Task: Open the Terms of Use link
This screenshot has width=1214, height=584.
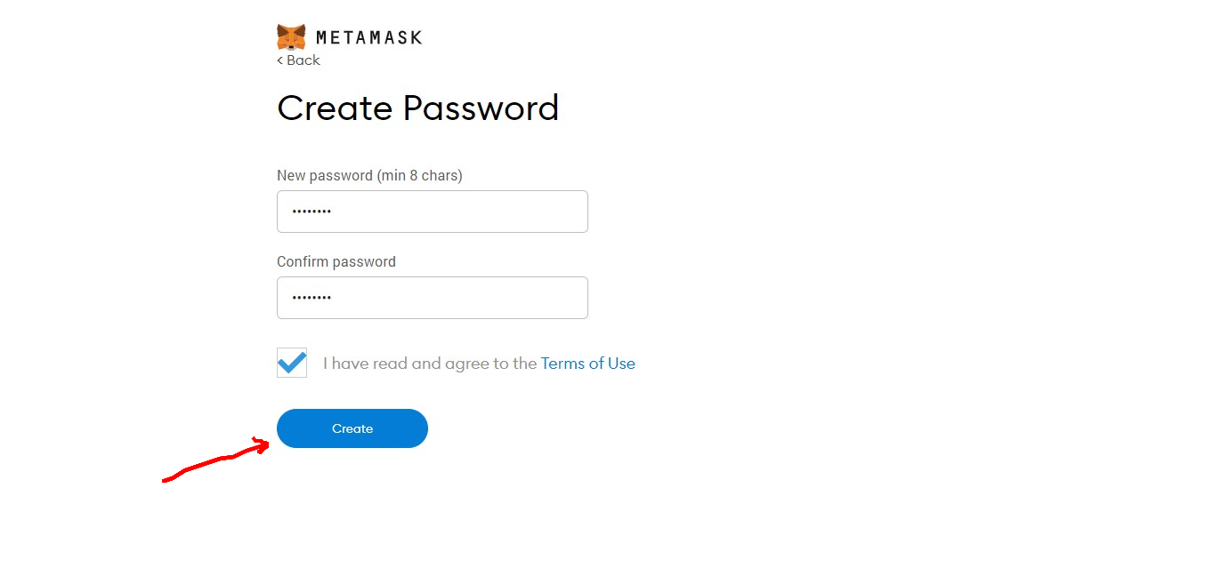Action: pos(587,364)
